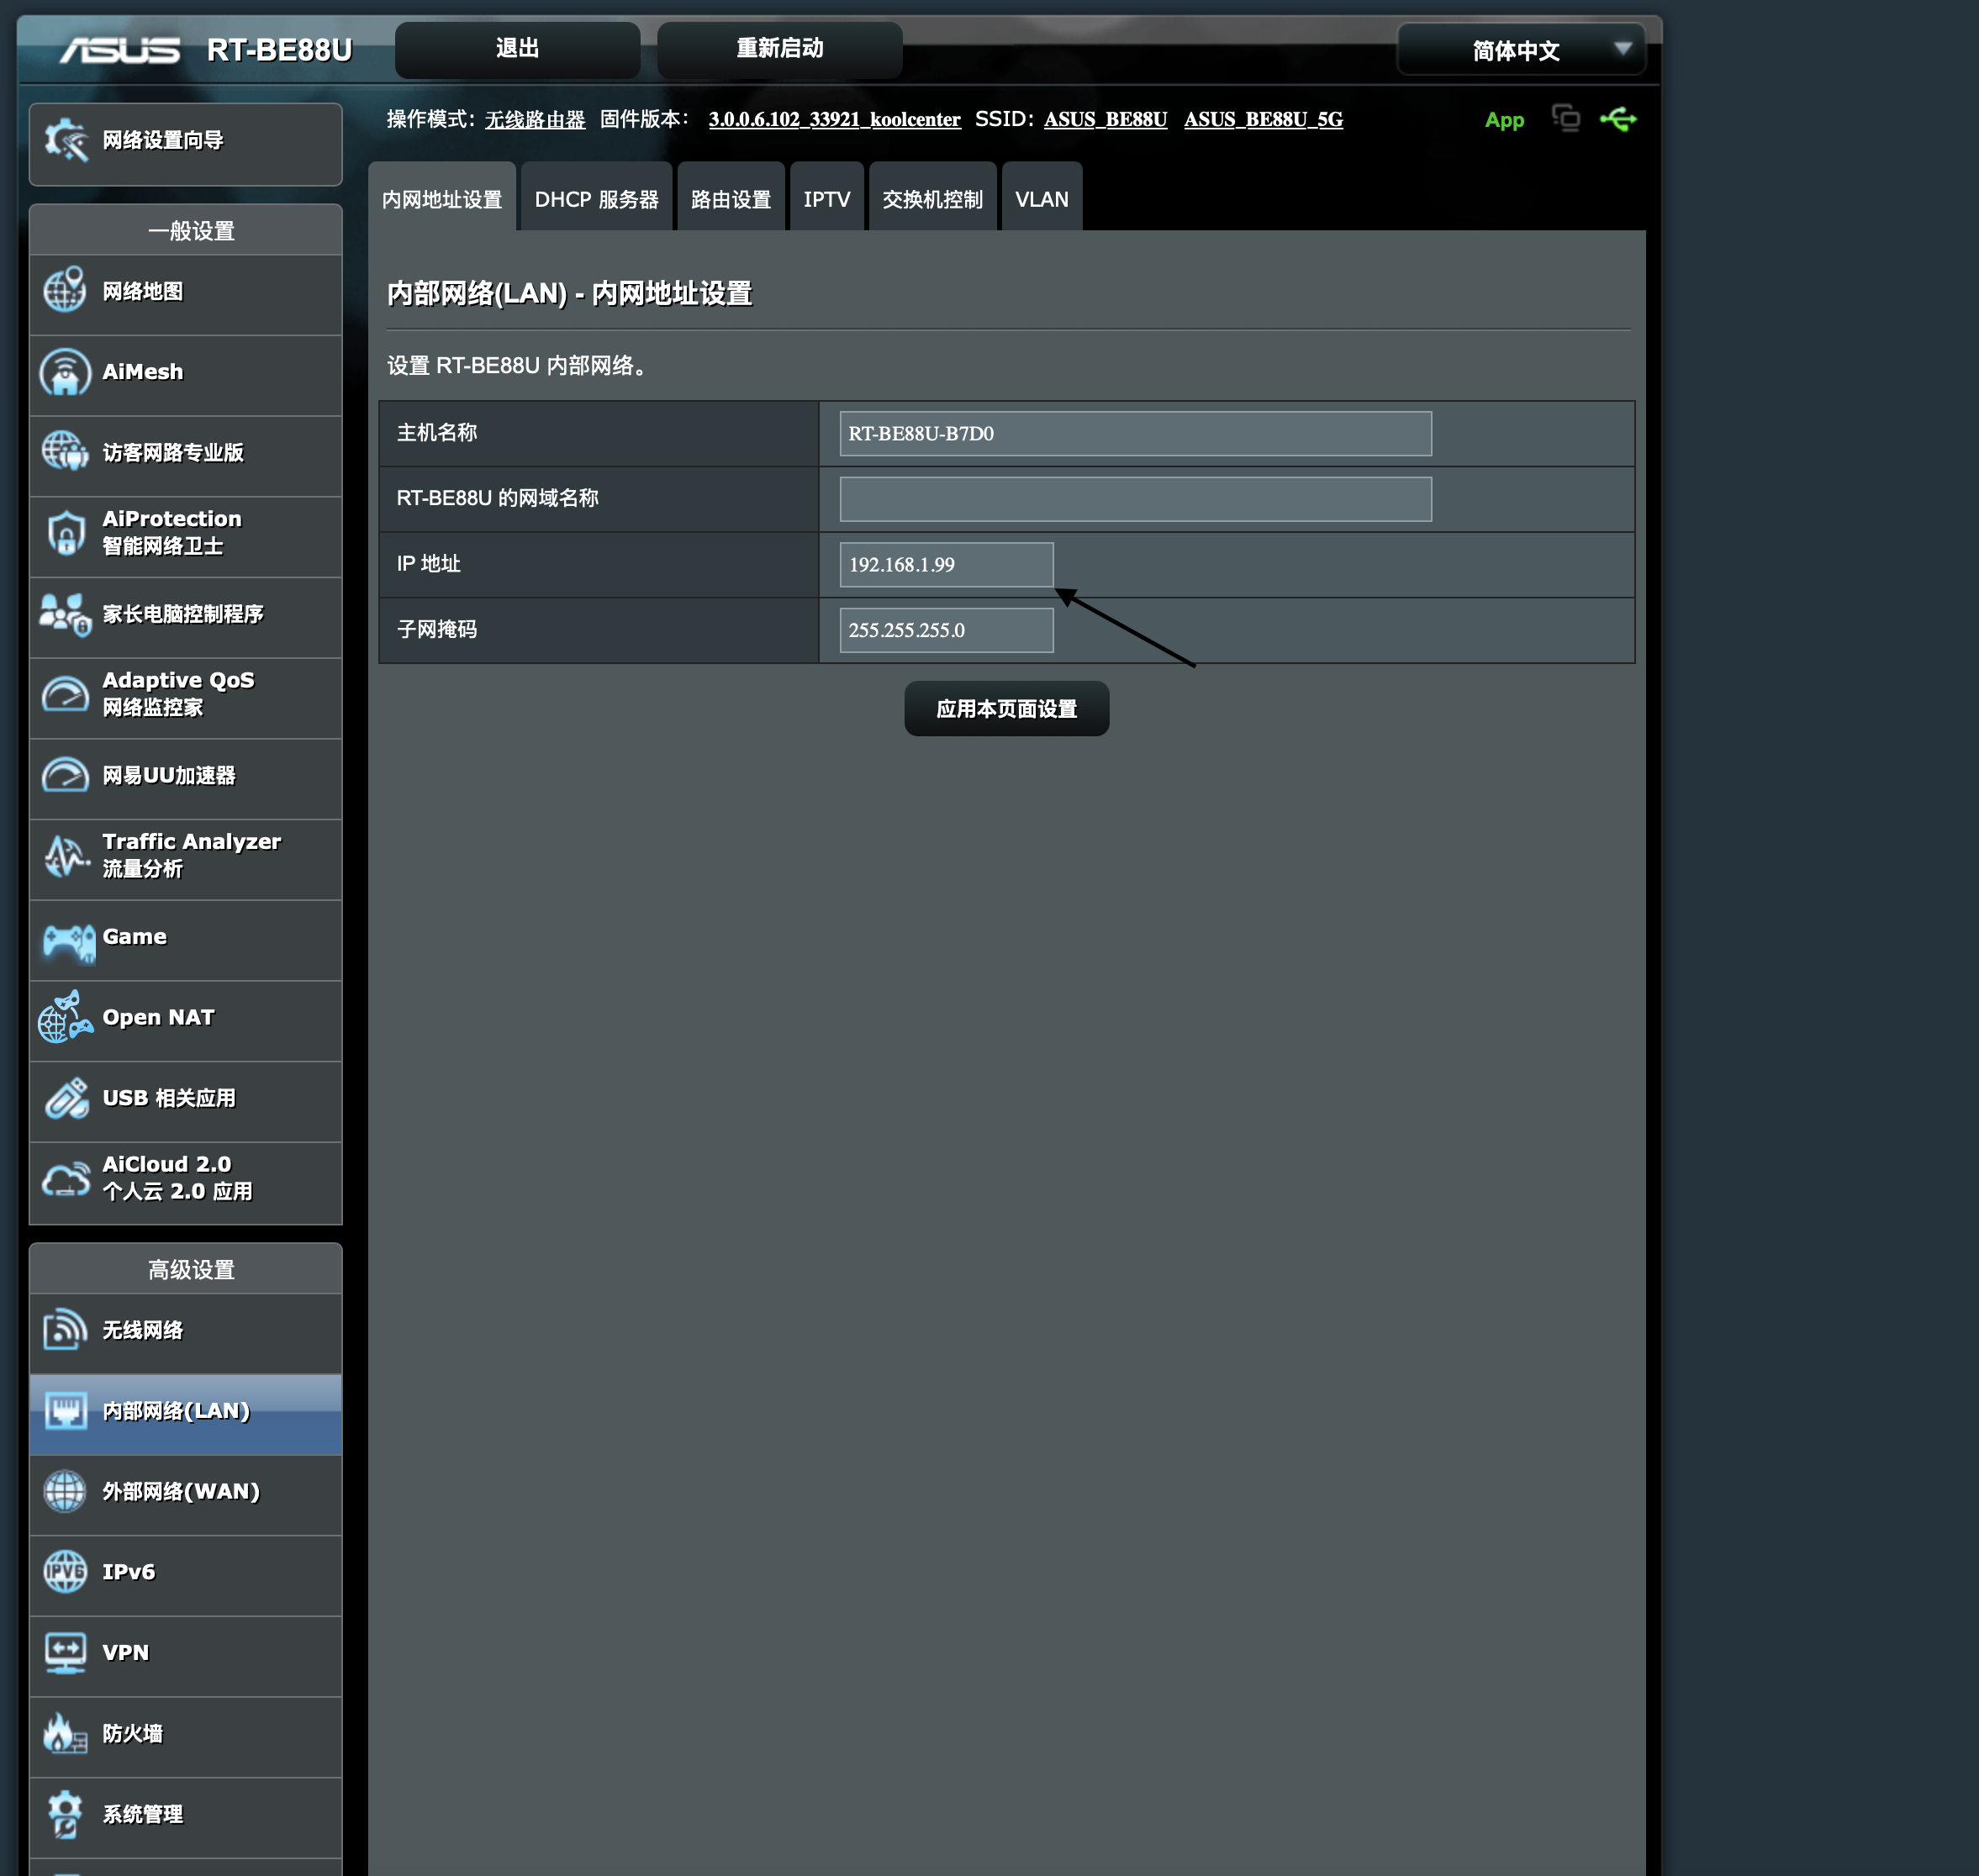Click the green USB status icon
This screenshot has height=1876, width=1979.
(1618, 120)
